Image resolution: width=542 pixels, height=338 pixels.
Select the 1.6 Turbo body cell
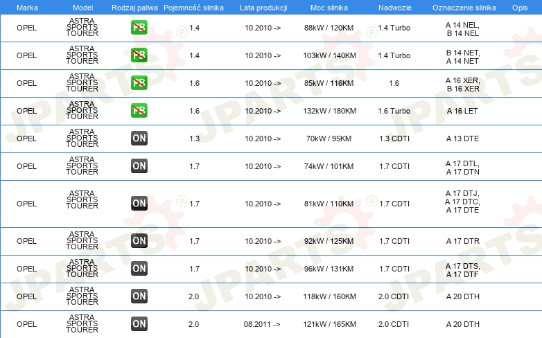pos(394,111)
